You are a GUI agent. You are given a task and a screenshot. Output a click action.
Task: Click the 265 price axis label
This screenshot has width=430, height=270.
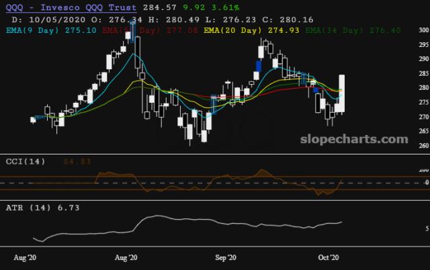coord(424,131)
